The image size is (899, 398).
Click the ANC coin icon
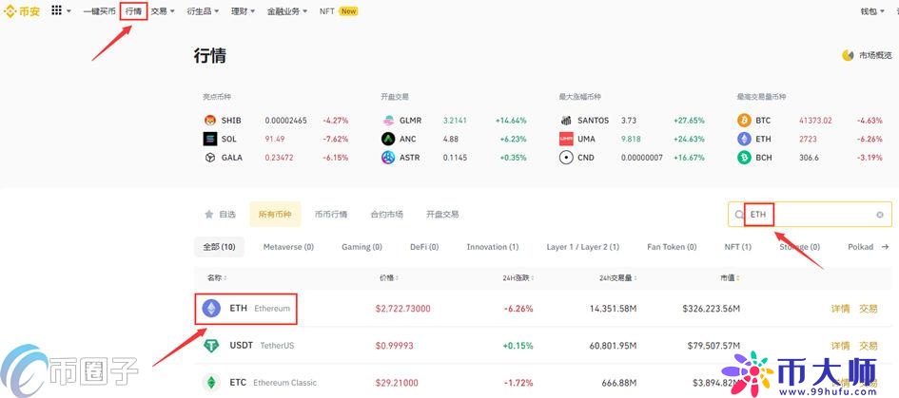[388, 139]
